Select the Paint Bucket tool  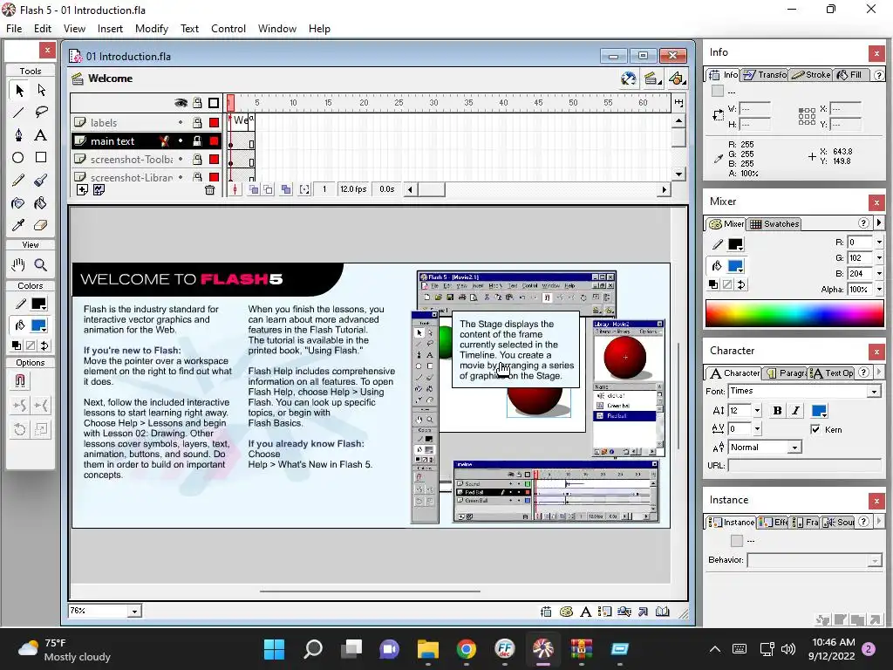[41, 202]
